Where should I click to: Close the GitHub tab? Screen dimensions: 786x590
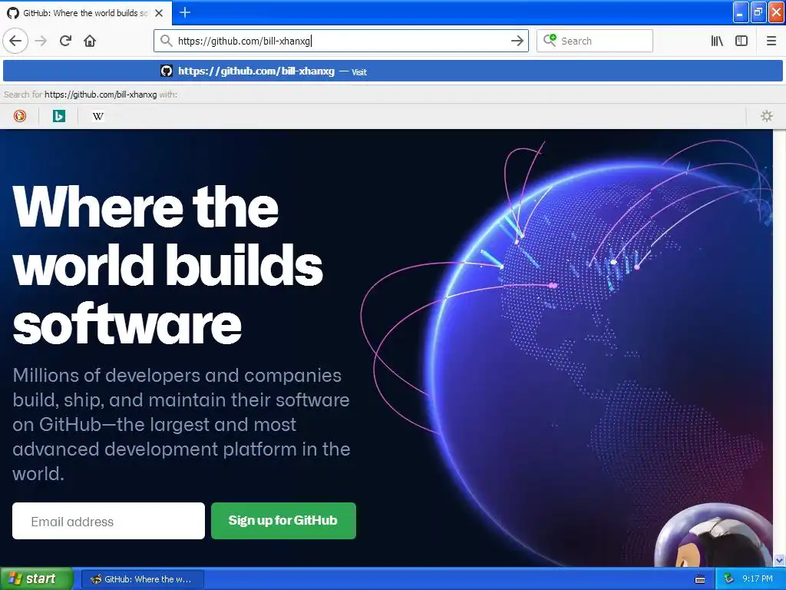coord(159,13)
